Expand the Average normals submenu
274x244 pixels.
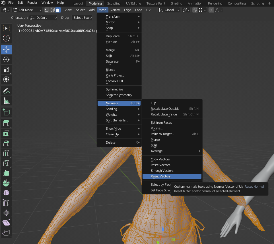tap(172, 151)
